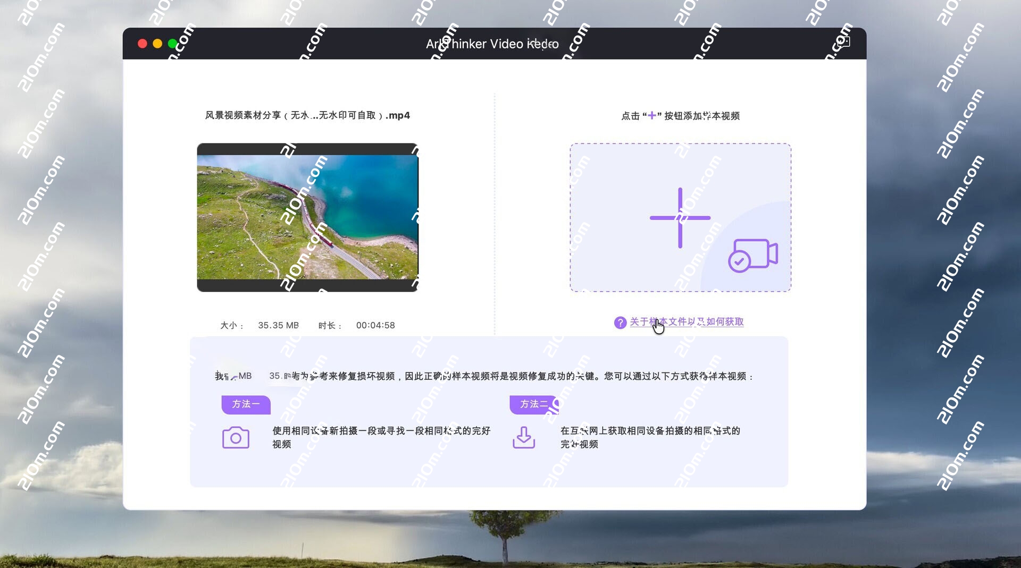The height and width of the screenshot is (568, 1021).
Task: Click the 方法二 purple badge
Action: point(533,404)
